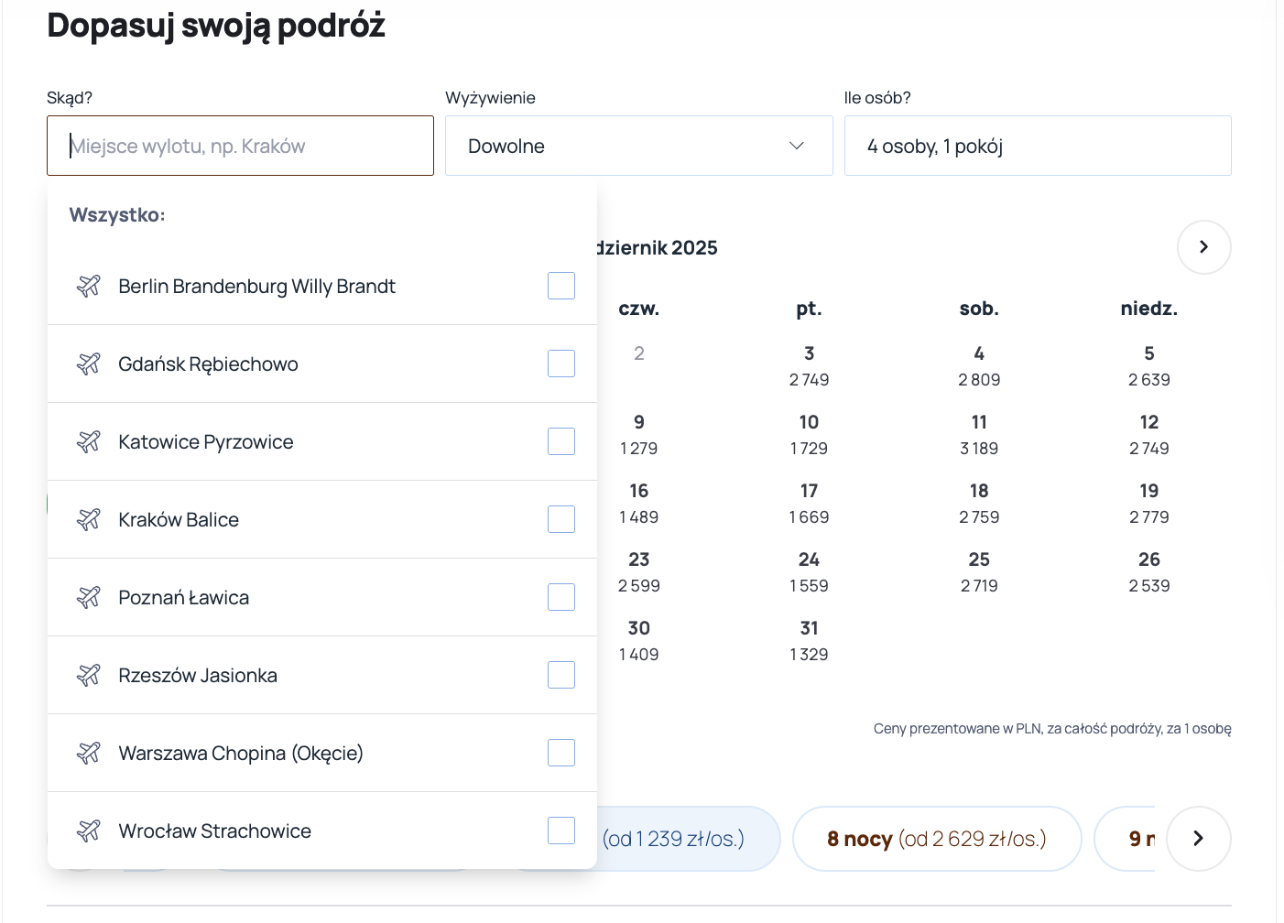Screen dimensions: 1284x923
Task: Click the plane icon next to Wrocław Strachowice
Action: pyautogui.click(x=89, y=831)
